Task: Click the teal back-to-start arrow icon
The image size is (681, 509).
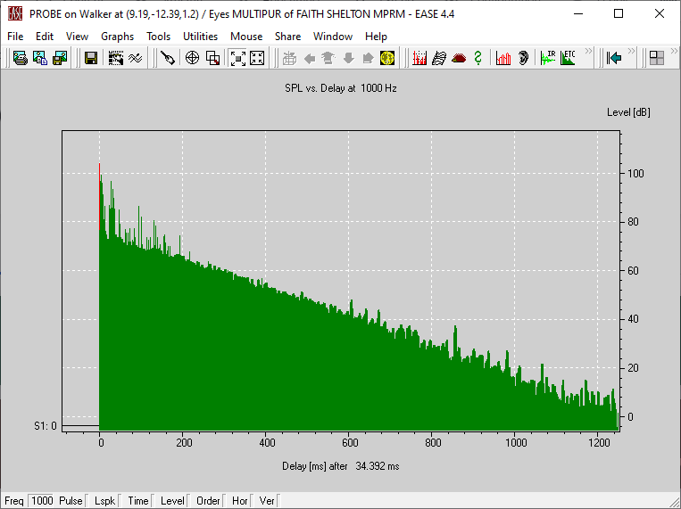Action: pos(614,58)
